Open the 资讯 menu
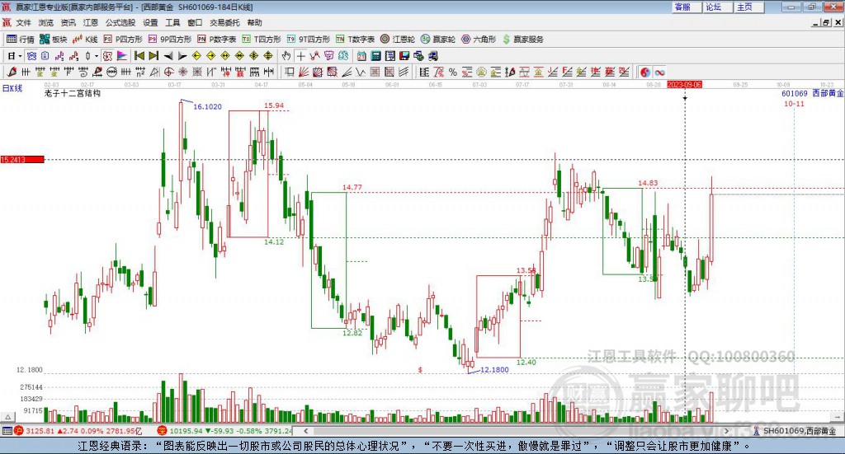 pos(68,22)
